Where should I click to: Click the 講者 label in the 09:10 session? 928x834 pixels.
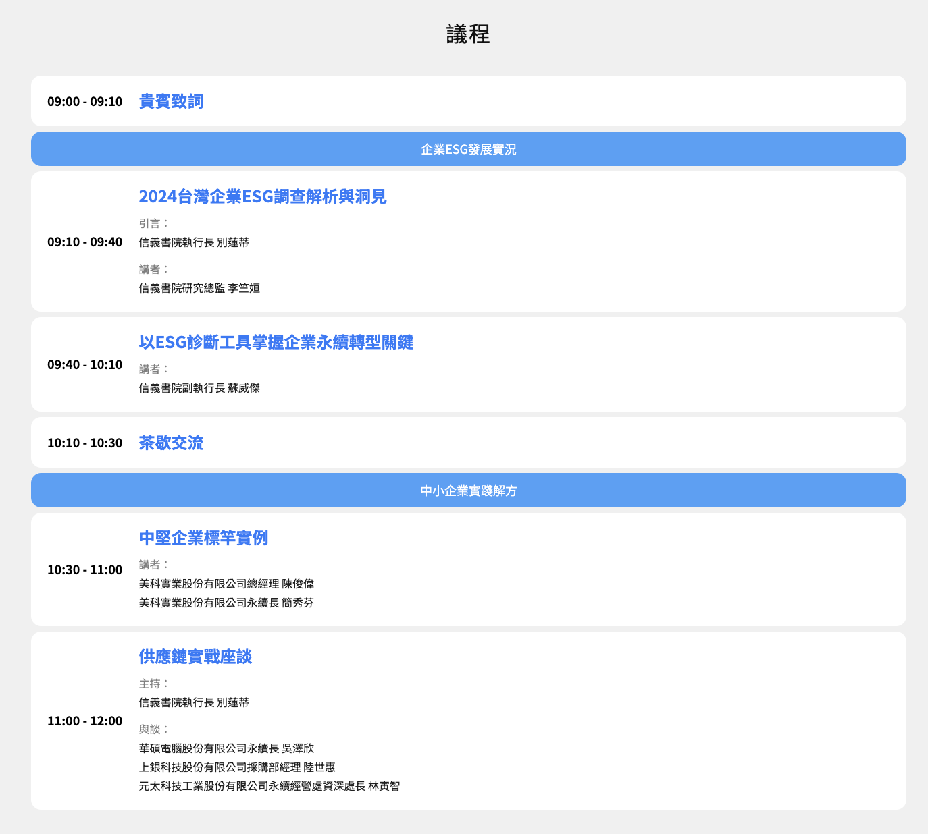[x=154, y=269]
